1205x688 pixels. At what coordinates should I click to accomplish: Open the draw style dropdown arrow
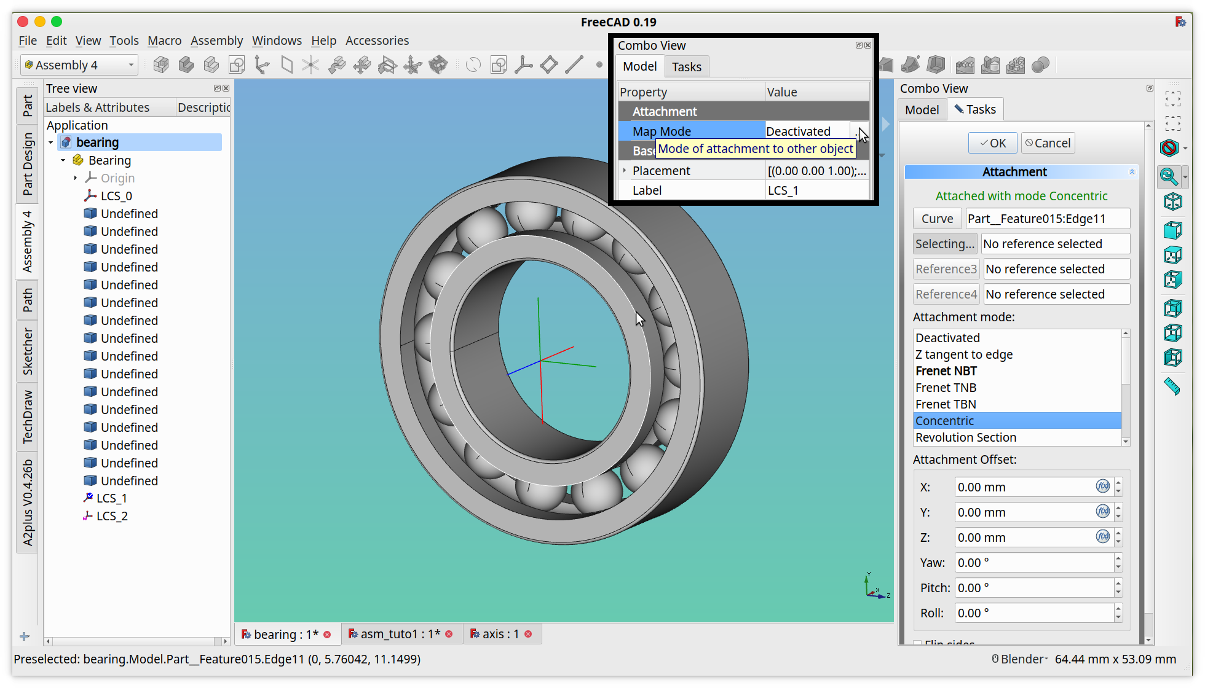(x=1185, y=148)
